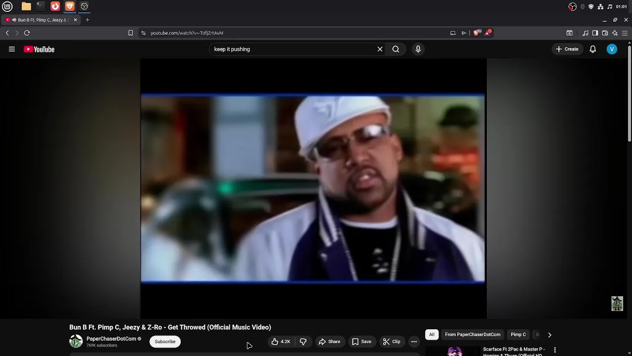Screen dimensions: 632x356
Task: Launch the terminal from the panel
Action: click(40, 6)
